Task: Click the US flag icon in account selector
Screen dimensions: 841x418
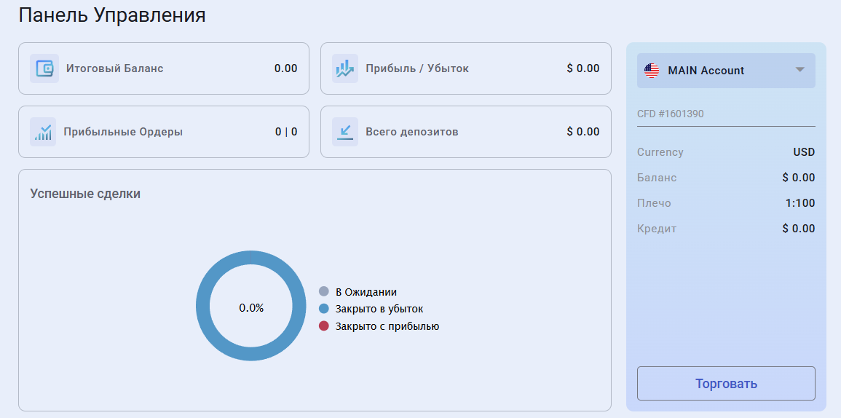Action: click(652, 71)
